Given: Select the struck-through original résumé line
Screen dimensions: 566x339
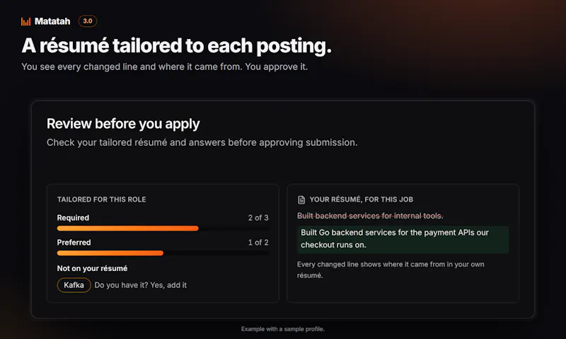Looking at the screenshot, I should click(x=370, y=216).
